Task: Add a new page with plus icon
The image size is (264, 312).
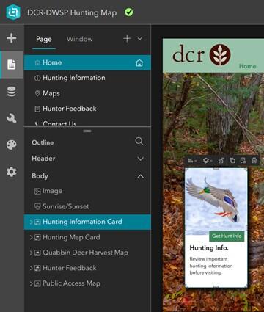Action: point(127,39)
